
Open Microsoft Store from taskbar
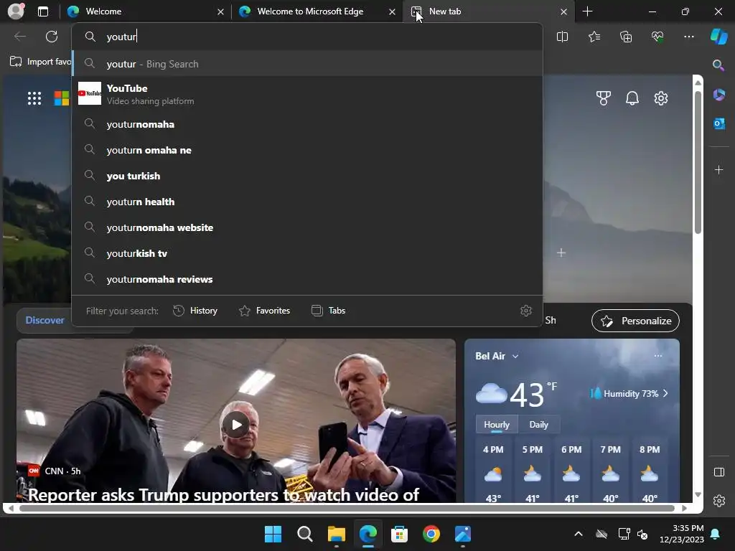pos(399,534)
